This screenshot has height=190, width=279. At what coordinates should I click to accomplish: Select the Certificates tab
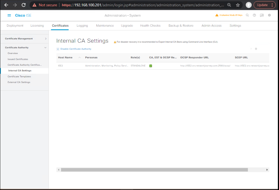[60, 25]
